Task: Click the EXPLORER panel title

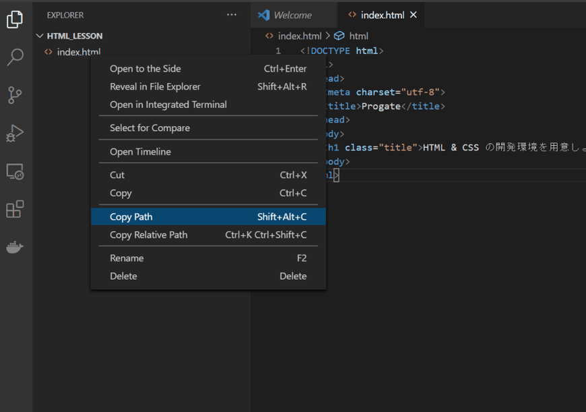Action: (x=65, y=16)
